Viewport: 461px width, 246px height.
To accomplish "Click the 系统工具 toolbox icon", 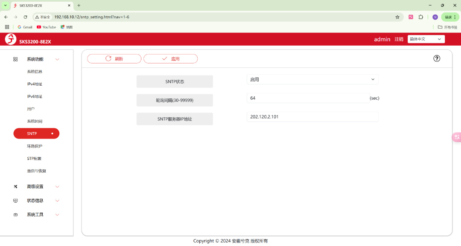I will [x=16, y=214].
